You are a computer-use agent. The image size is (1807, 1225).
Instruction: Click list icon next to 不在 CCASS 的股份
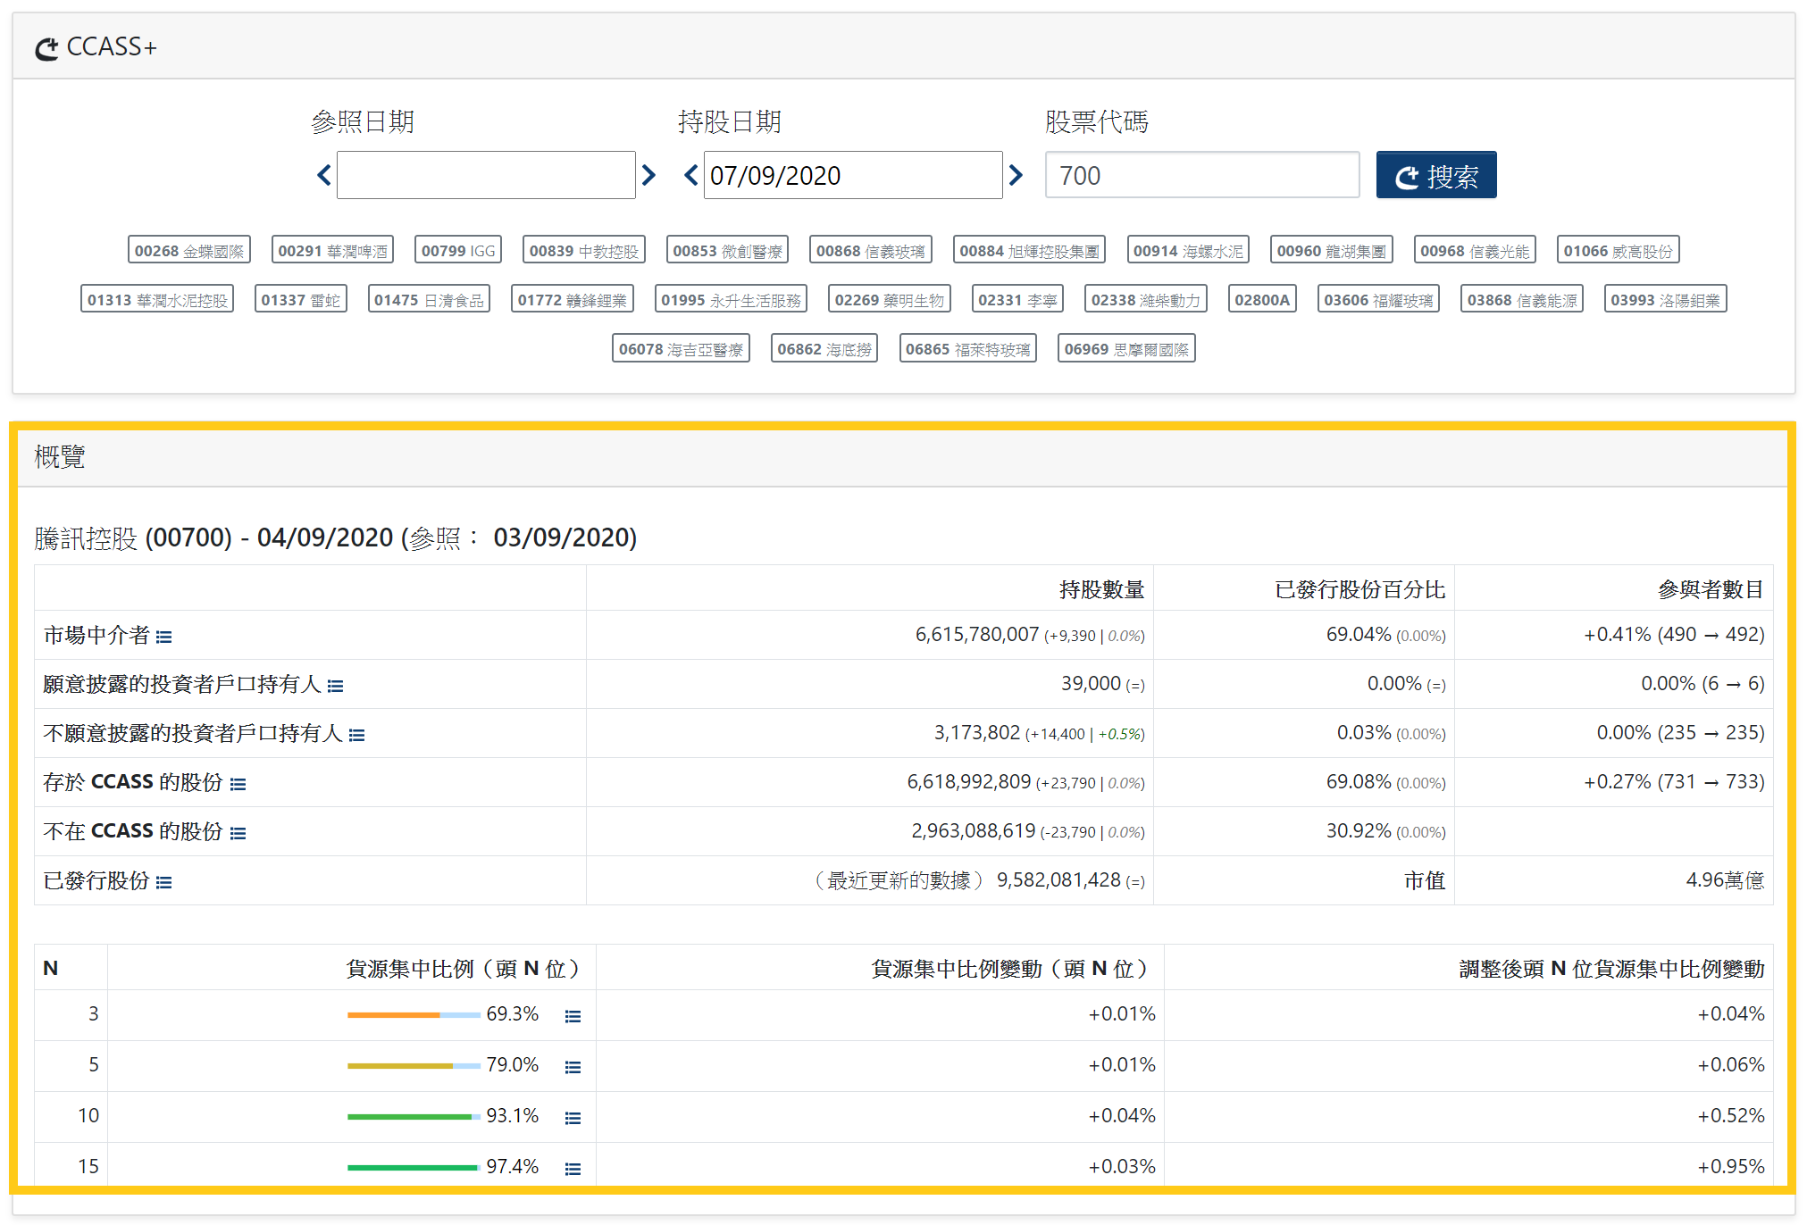[x=238, y=833]
